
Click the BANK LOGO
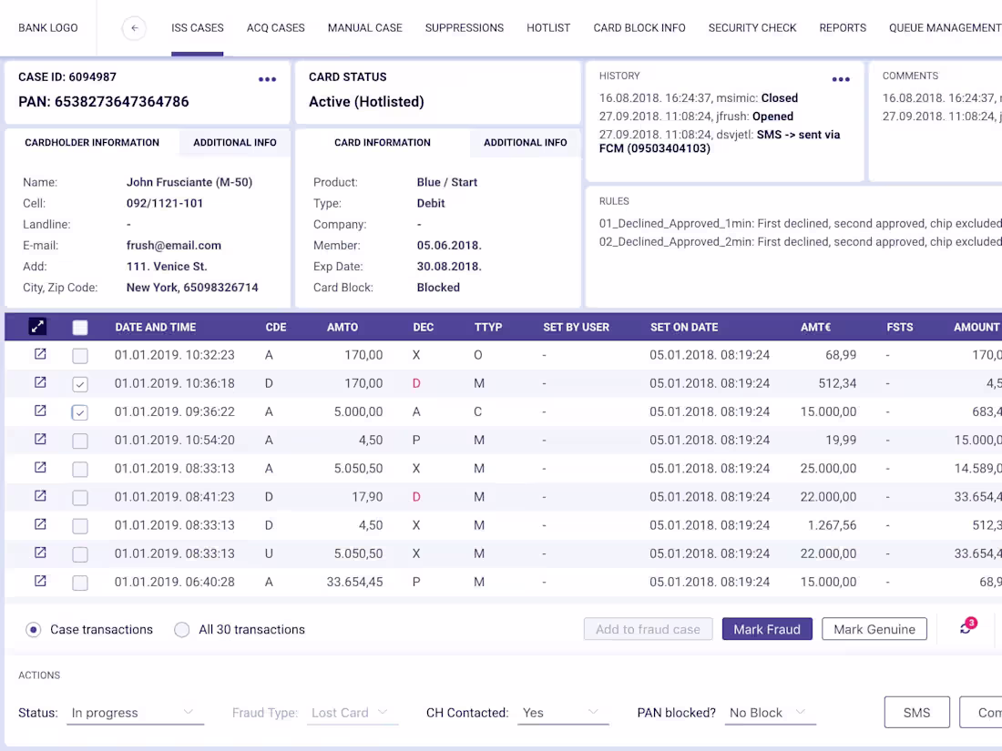pyautogui.click(x=48, y=28)
